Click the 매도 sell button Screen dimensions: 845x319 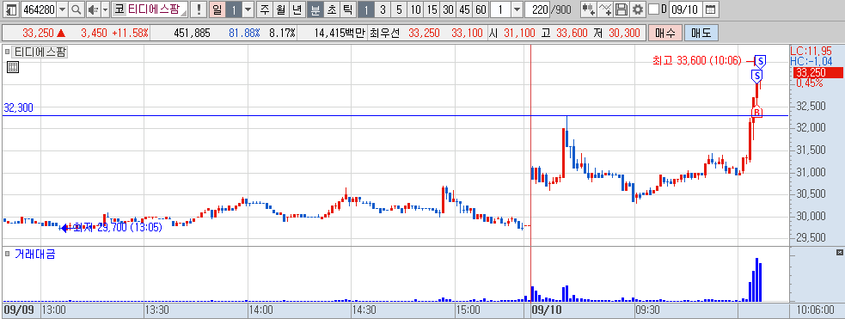[x=701, y=33]
